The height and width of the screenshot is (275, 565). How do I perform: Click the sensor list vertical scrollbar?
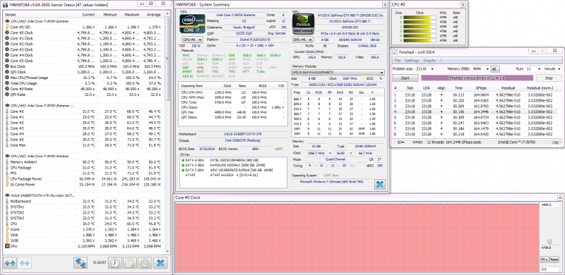pos(167,133)
